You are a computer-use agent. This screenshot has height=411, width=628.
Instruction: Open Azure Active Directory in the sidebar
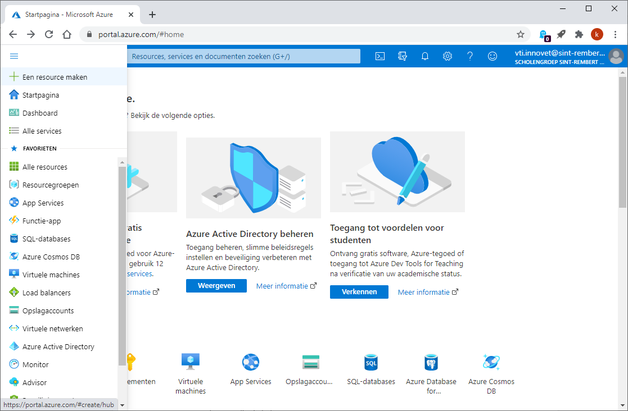pyautogui.click(x=59, y=346)
